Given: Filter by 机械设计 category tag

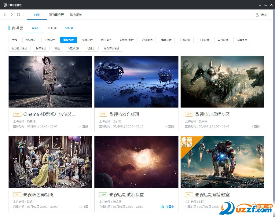Looking at the screenshot, I should point(87,40).
